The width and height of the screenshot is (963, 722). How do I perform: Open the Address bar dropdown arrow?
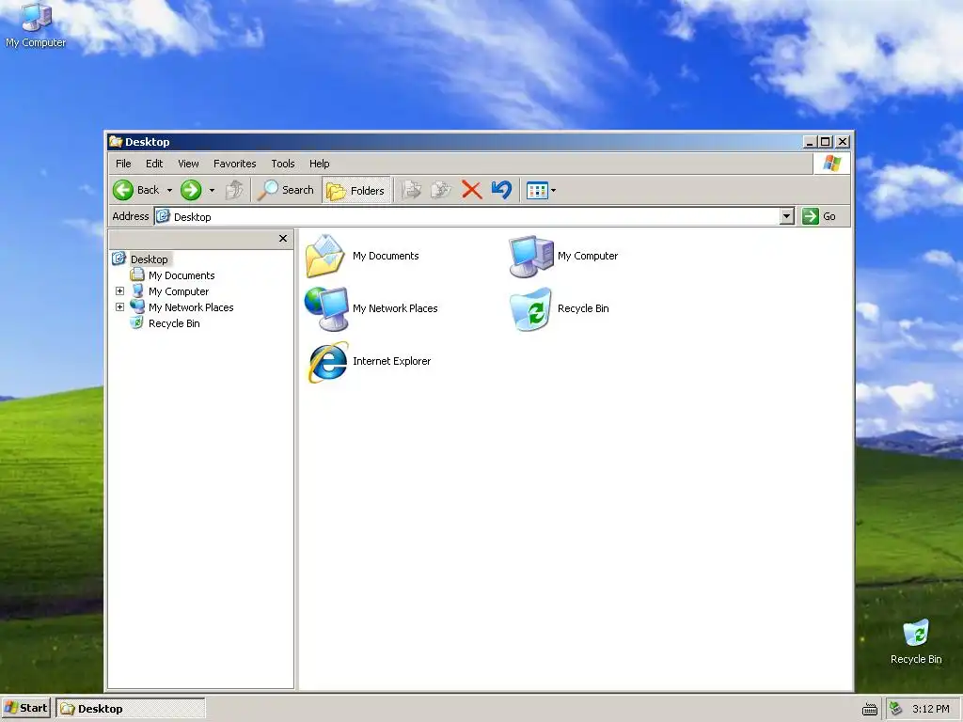click(x=787, y=216)
